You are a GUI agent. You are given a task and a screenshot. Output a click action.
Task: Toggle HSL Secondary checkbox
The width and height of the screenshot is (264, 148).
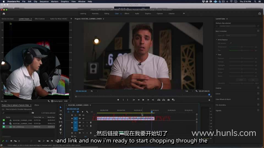coord(258,104)
